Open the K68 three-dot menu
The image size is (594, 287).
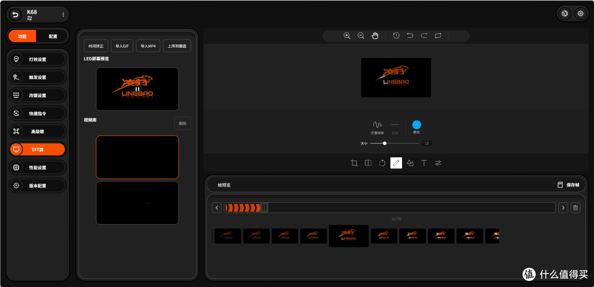tap(63, 15)
